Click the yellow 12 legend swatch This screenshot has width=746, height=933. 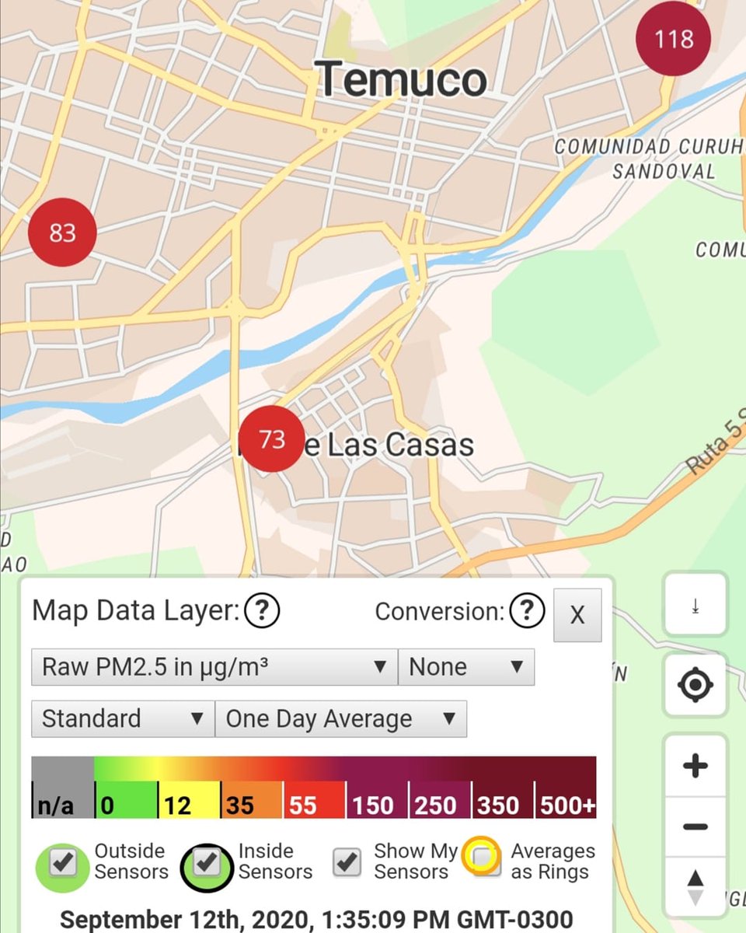189,799
